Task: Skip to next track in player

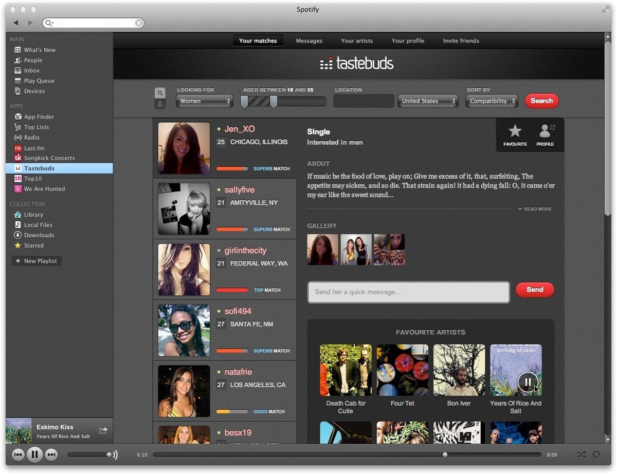Action: click(51, 454)
